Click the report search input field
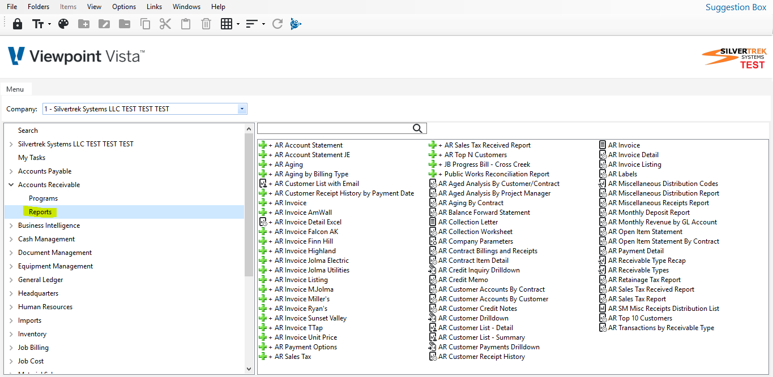The height and width of the screenshot is (377, 773). click(335, 128)
